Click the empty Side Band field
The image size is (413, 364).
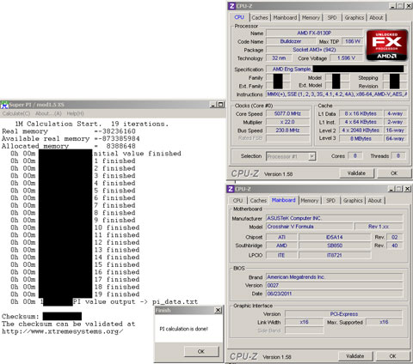tap(305, 331)
